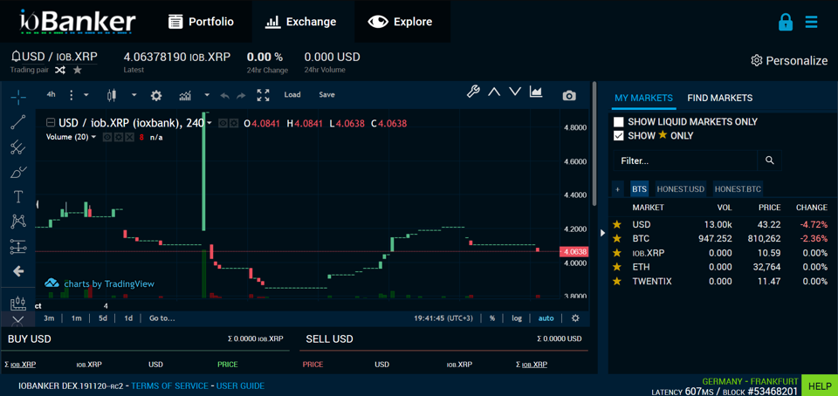Collapse the bottom toolbar with the chevron
The image size is (838, 396).
point(17,320)
